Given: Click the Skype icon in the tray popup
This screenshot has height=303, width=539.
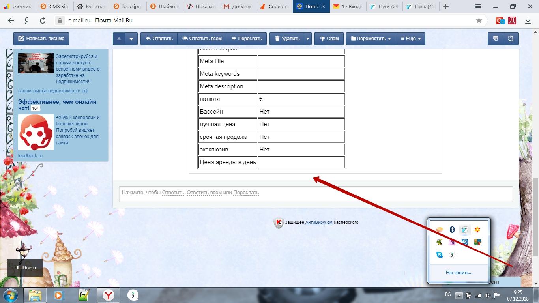Looking at the screenshot, I should (x=440, y=255).
